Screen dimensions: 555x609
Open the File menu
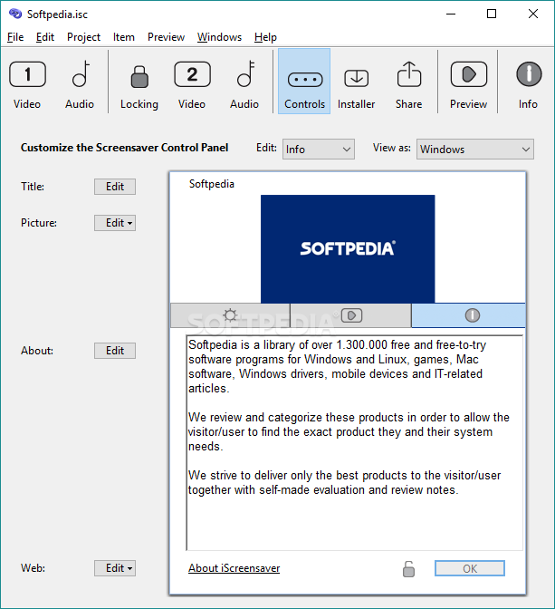pyautogui.click(x=15, y=37)
